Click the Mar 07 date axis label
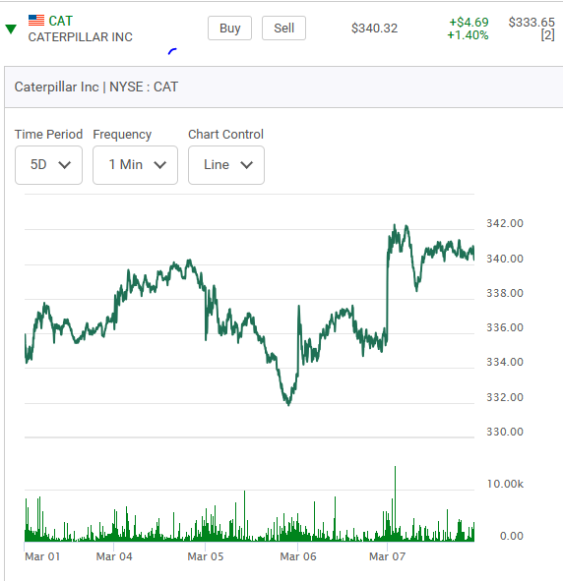The height and width of the screenshot is (581, 563). [x=387, y=556]
